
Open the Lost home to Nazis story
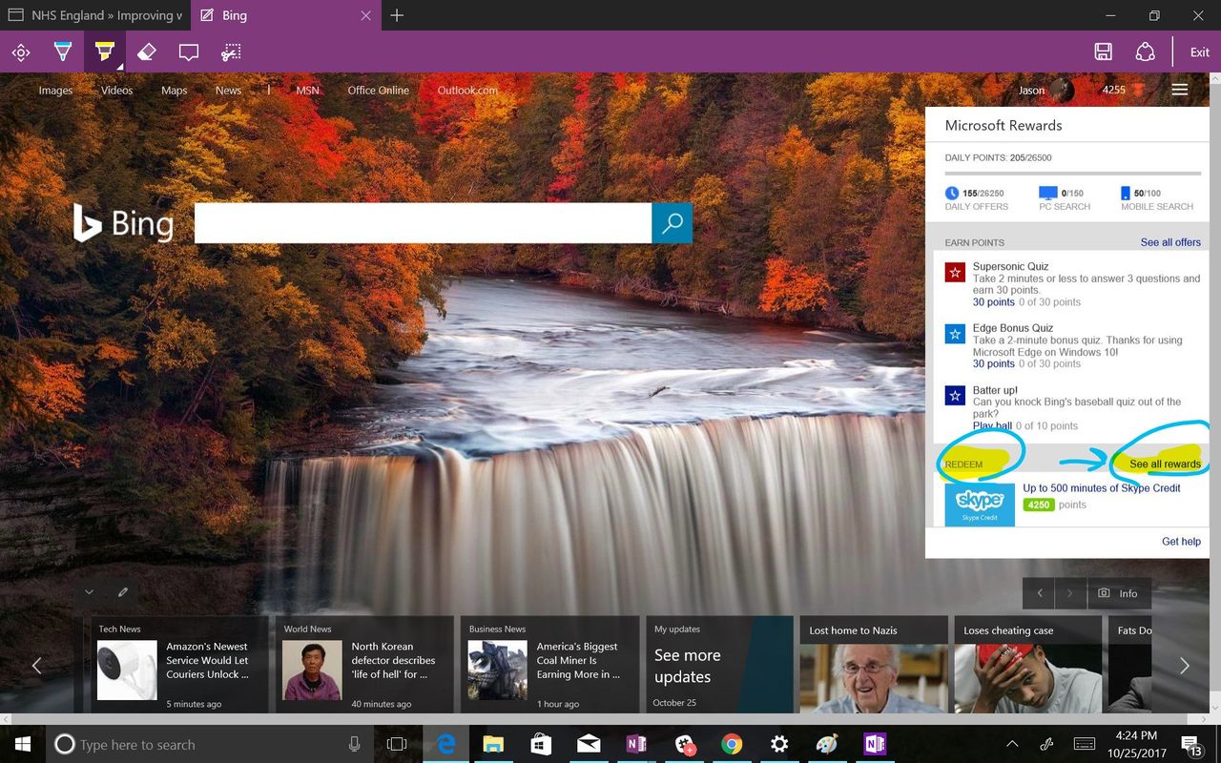coord(874,664)
